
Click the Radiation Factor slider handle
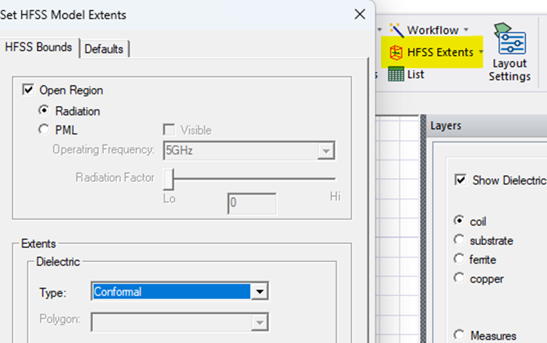(x=169, y=179)
